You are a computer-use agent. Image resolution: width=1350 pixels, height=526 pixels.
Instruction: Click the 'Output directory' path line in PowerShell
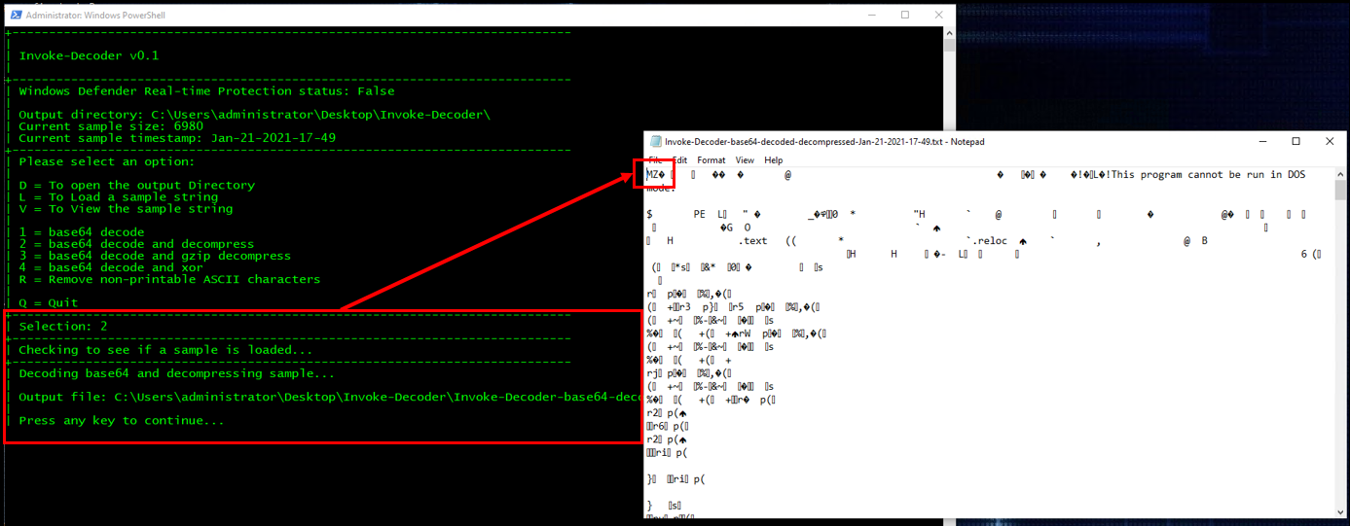point(254,115)
